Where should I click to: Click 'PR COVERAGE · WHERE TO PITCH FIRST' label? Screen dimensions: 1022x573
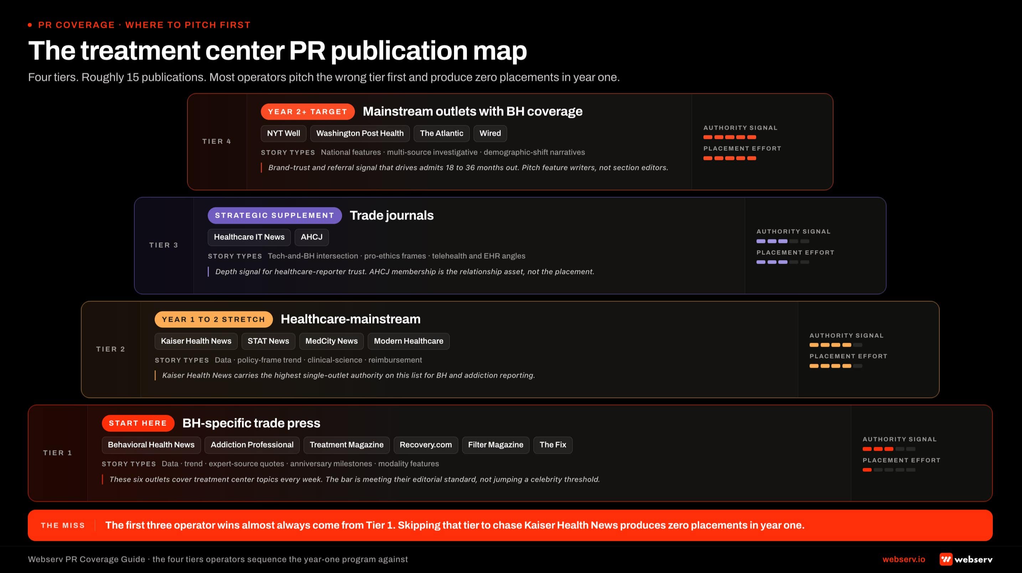tap(144, 25)
